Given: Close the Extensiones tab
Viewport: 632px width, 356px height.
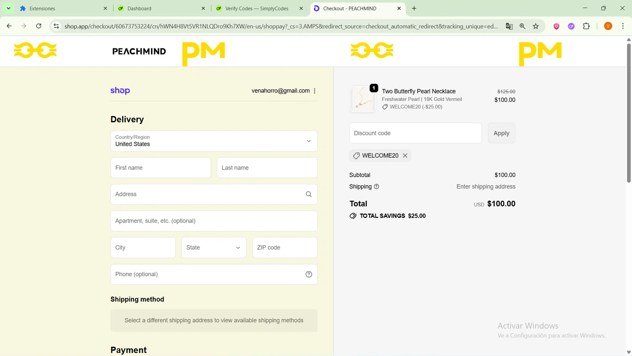Looking at the screenshot, I should pos(105,8).
